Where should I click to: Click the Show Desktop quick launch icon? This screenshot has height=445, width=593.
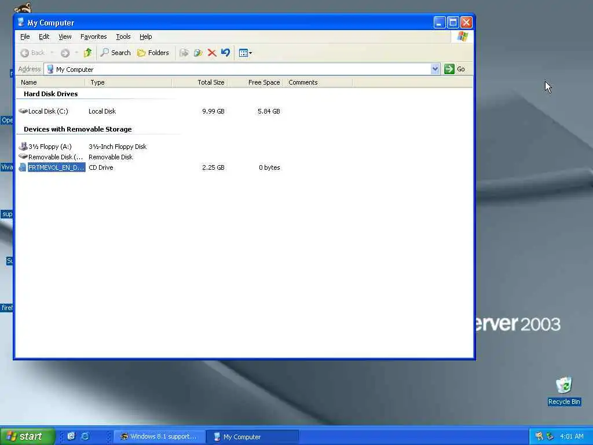71,436
